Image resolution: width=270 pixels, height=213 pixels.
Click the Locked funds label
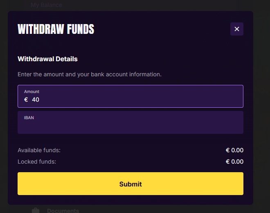(37, 162)
